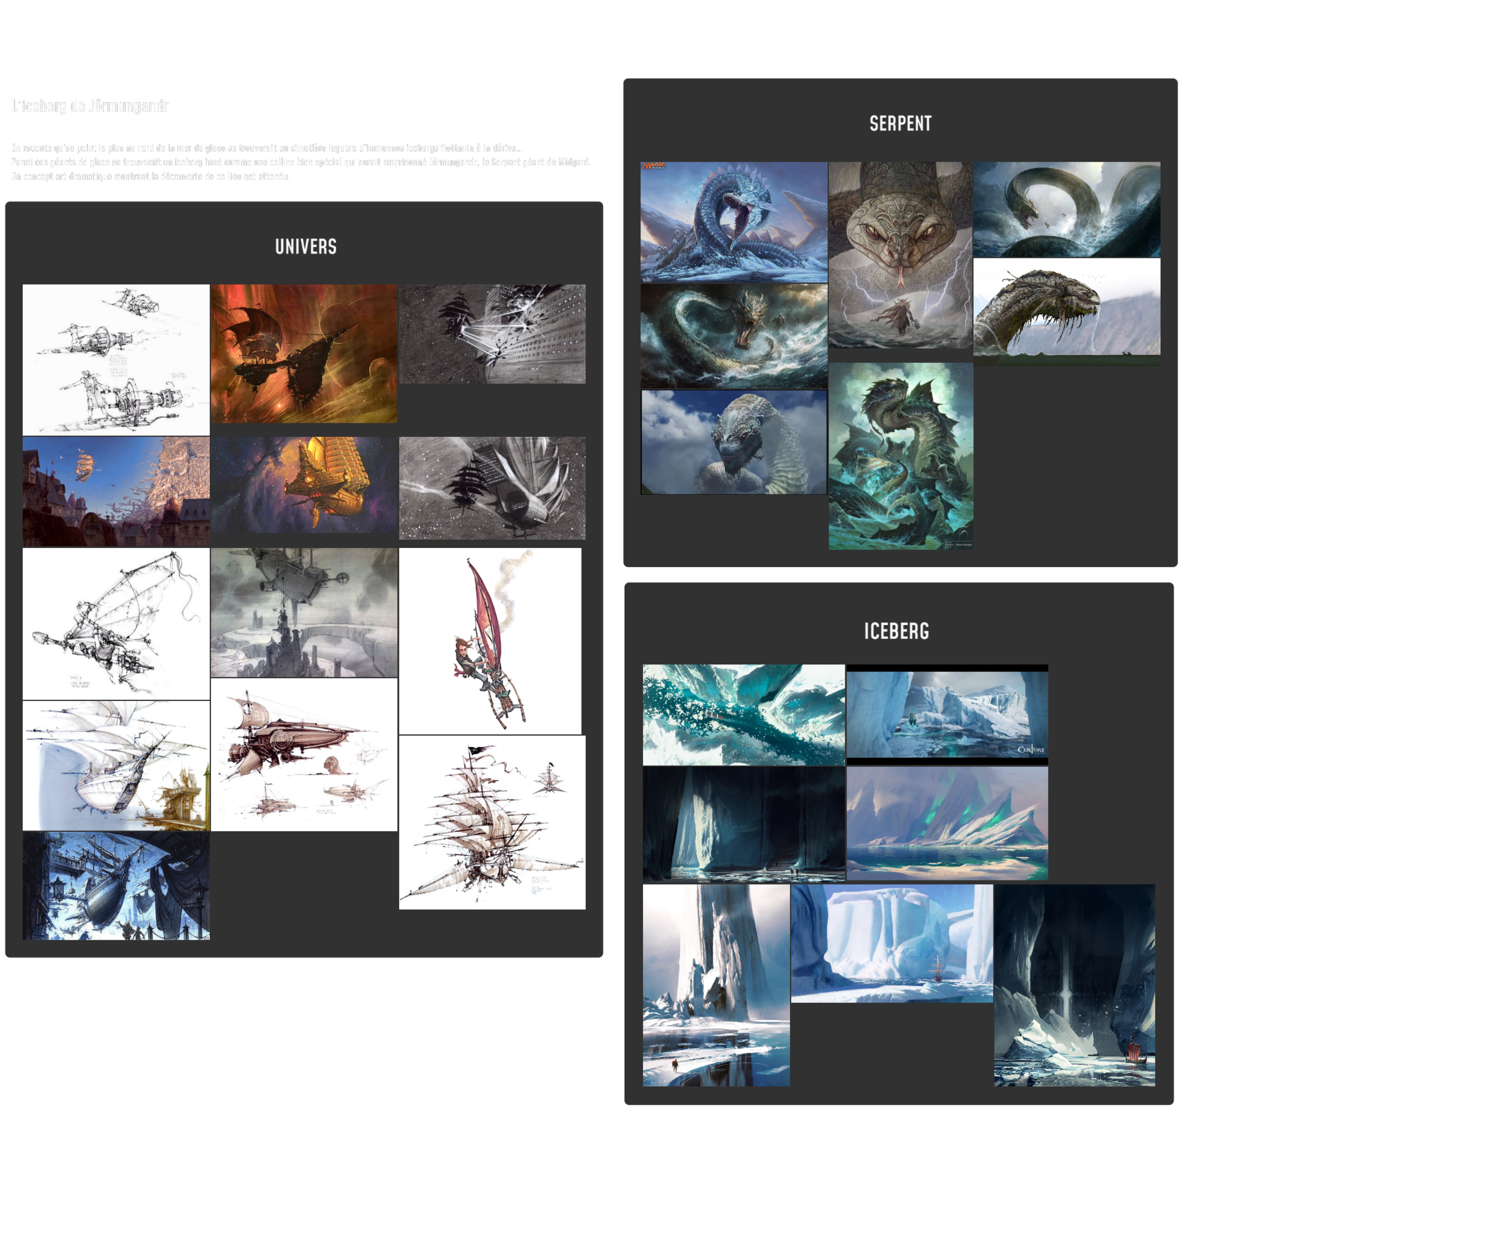Viewport: 1494px width, 1234px height.
Task: Open the giant snake face with lightning image
Action: point(900,254)
